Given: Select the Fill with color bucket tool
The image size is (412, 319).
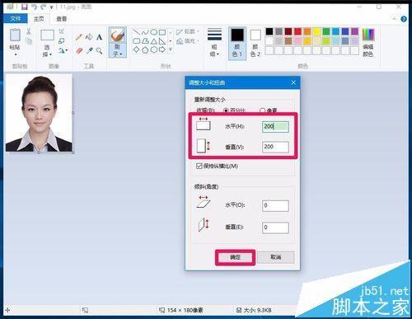Looking at the screenshot, I should [89, 37].
